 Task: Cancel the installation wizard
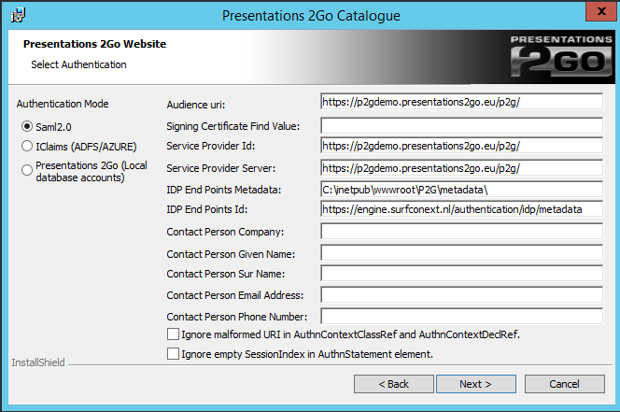565,384
